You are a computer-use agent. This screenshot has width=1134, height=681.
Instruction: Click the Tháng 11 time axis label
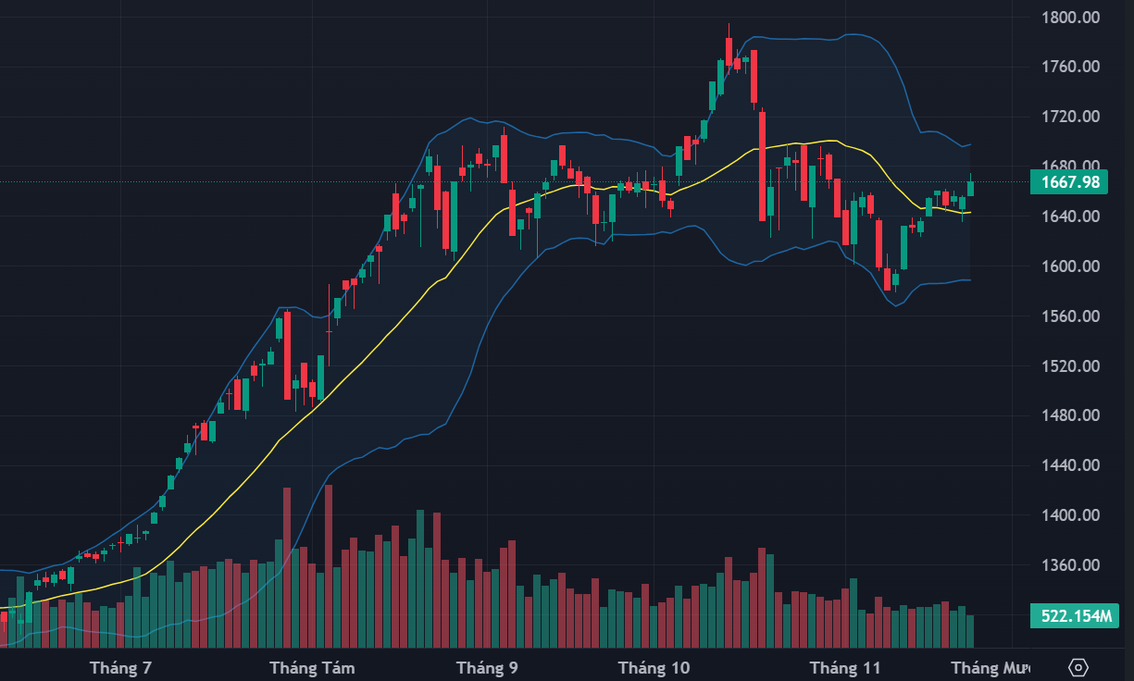pyautogui.click(x=845, y=667)
